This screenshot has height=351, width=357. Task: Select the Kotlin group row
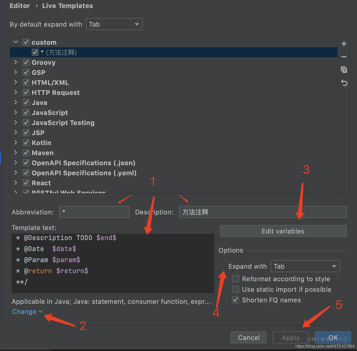click(x=174, y=143)
